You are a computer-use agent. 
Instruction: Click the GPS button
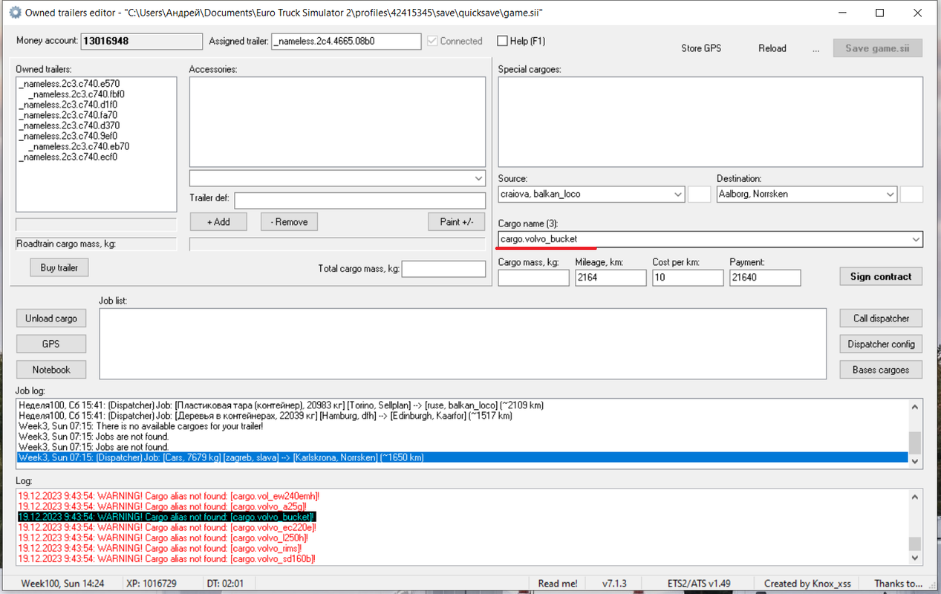[51, 344]
